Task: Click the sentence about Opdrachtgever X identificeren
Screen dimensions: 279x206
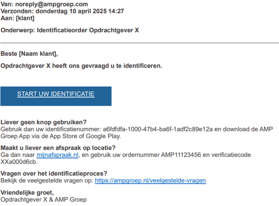Action: point(81,66)
